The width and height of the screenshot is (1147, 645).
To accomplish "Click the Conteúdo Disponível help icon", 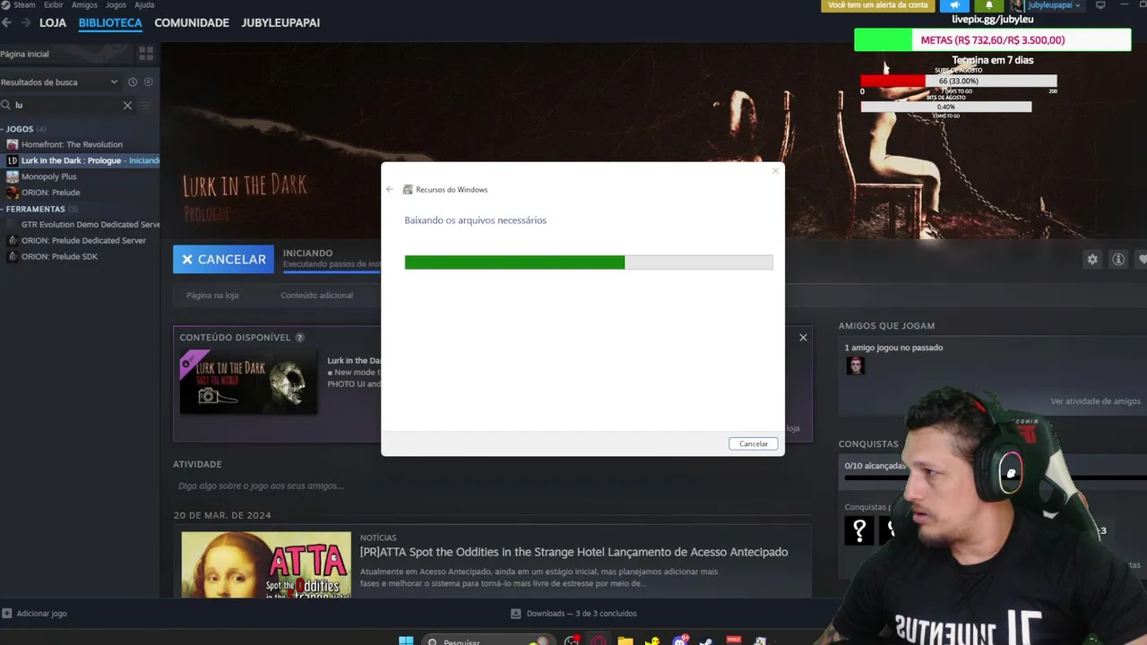I will (299, 338).
